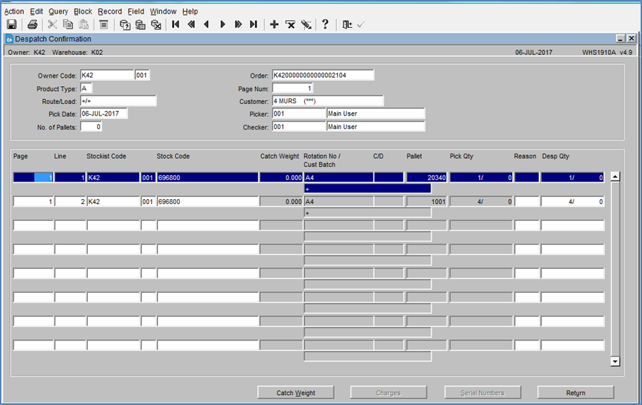Open the Record menu
This screenshot has width=642, height=405.
point(109,12)
